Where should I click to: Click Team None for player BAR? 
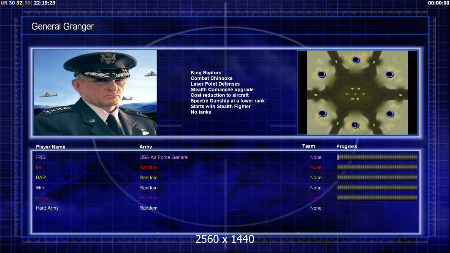pyautogui.click(x=316, y=178)
